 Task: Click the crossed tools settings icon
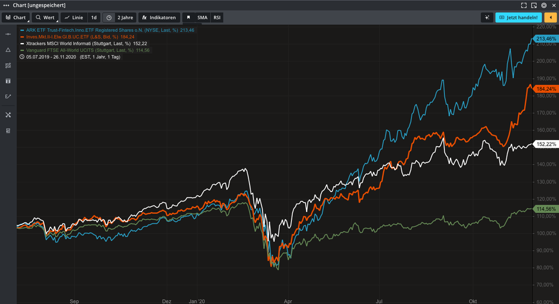[8, 115]
